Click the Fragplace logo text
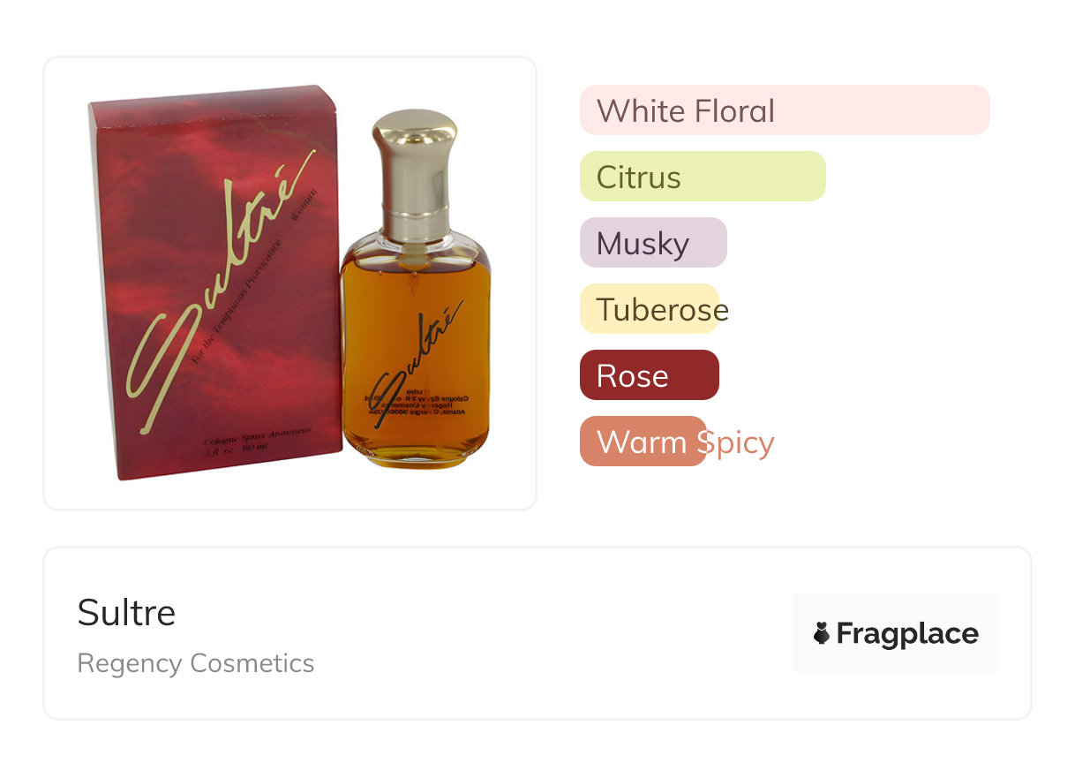The width and height of the screenshot is (1075, 763). 907,634
